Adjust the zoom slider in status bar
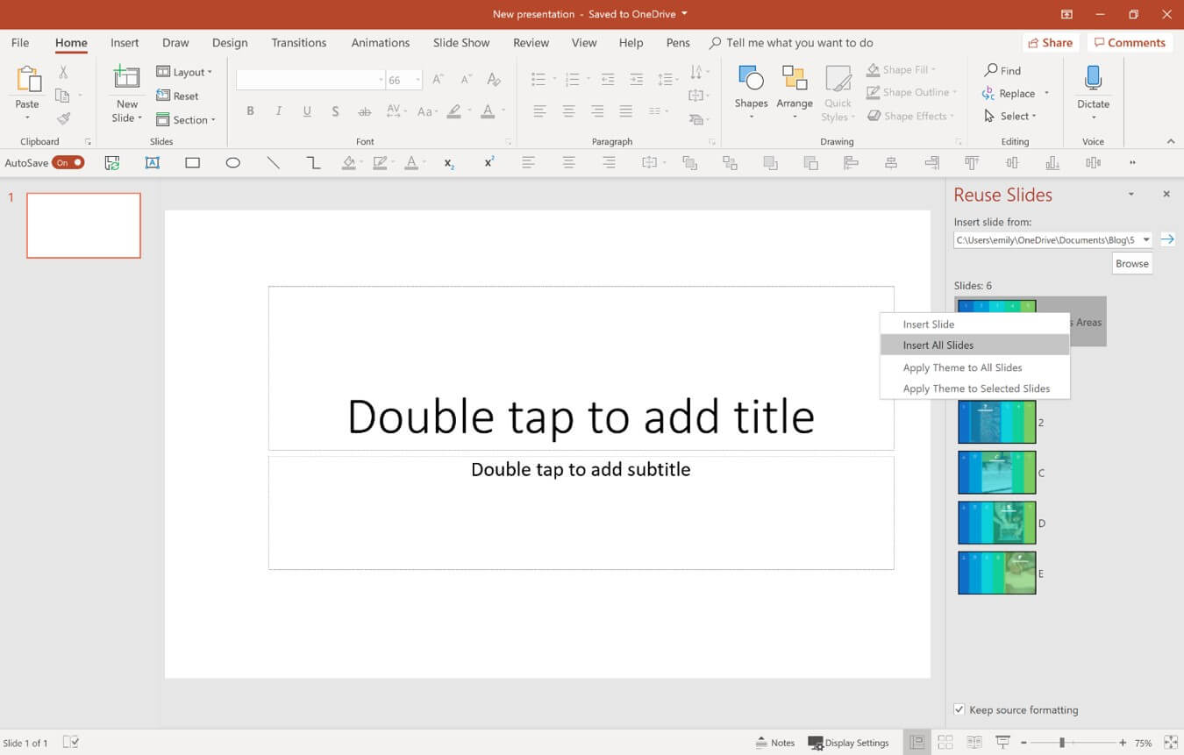This screenshot has height=755, width=1184. coord(1062,743)
